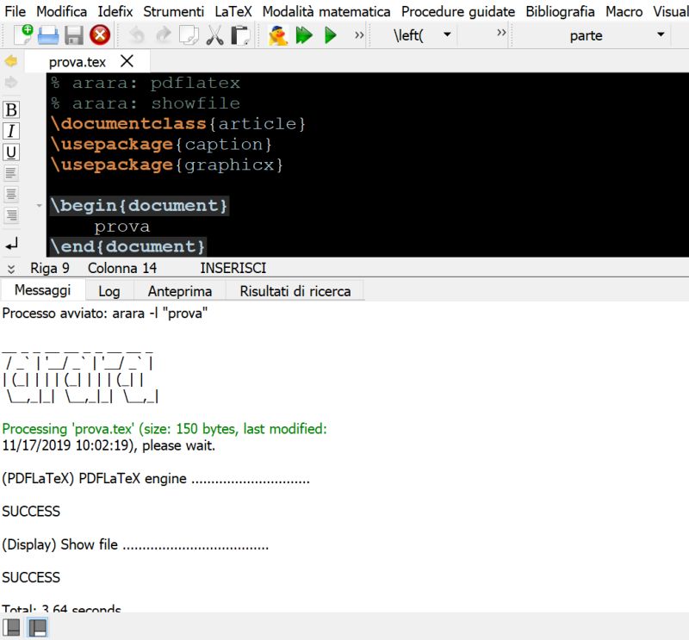The image size is (689, 640).
Task: Copy the selection with the Copy icon
Action: (189, 35)
